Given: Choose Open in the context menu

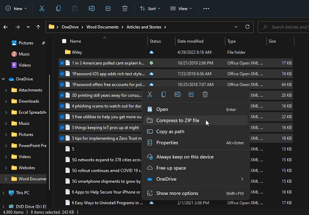Looking at the screenshot, I should [195, 109].
